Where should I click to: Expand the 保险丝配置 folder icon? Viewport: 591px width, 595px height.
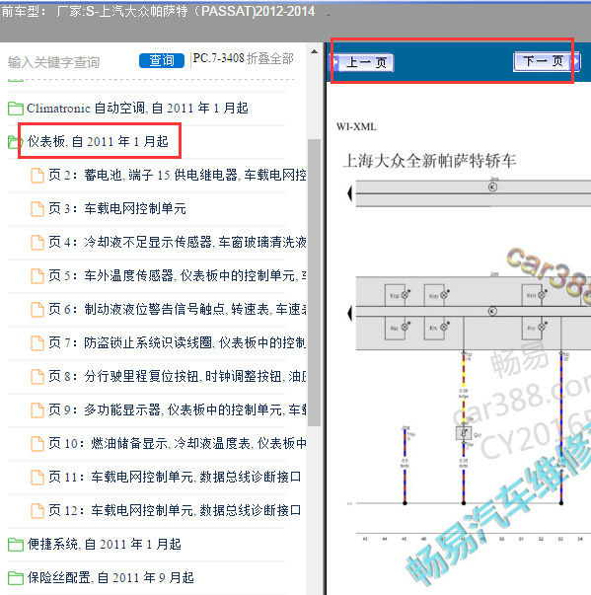[x=16, y=578]
